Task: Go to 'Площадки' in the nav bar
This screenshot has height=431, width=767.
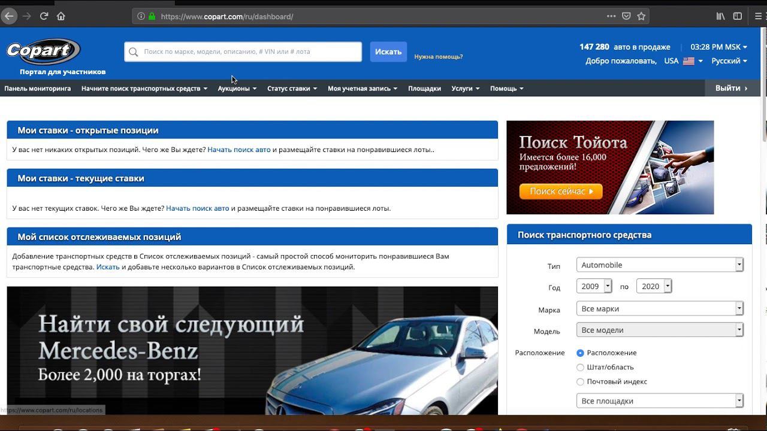Action: coord(424,89)
